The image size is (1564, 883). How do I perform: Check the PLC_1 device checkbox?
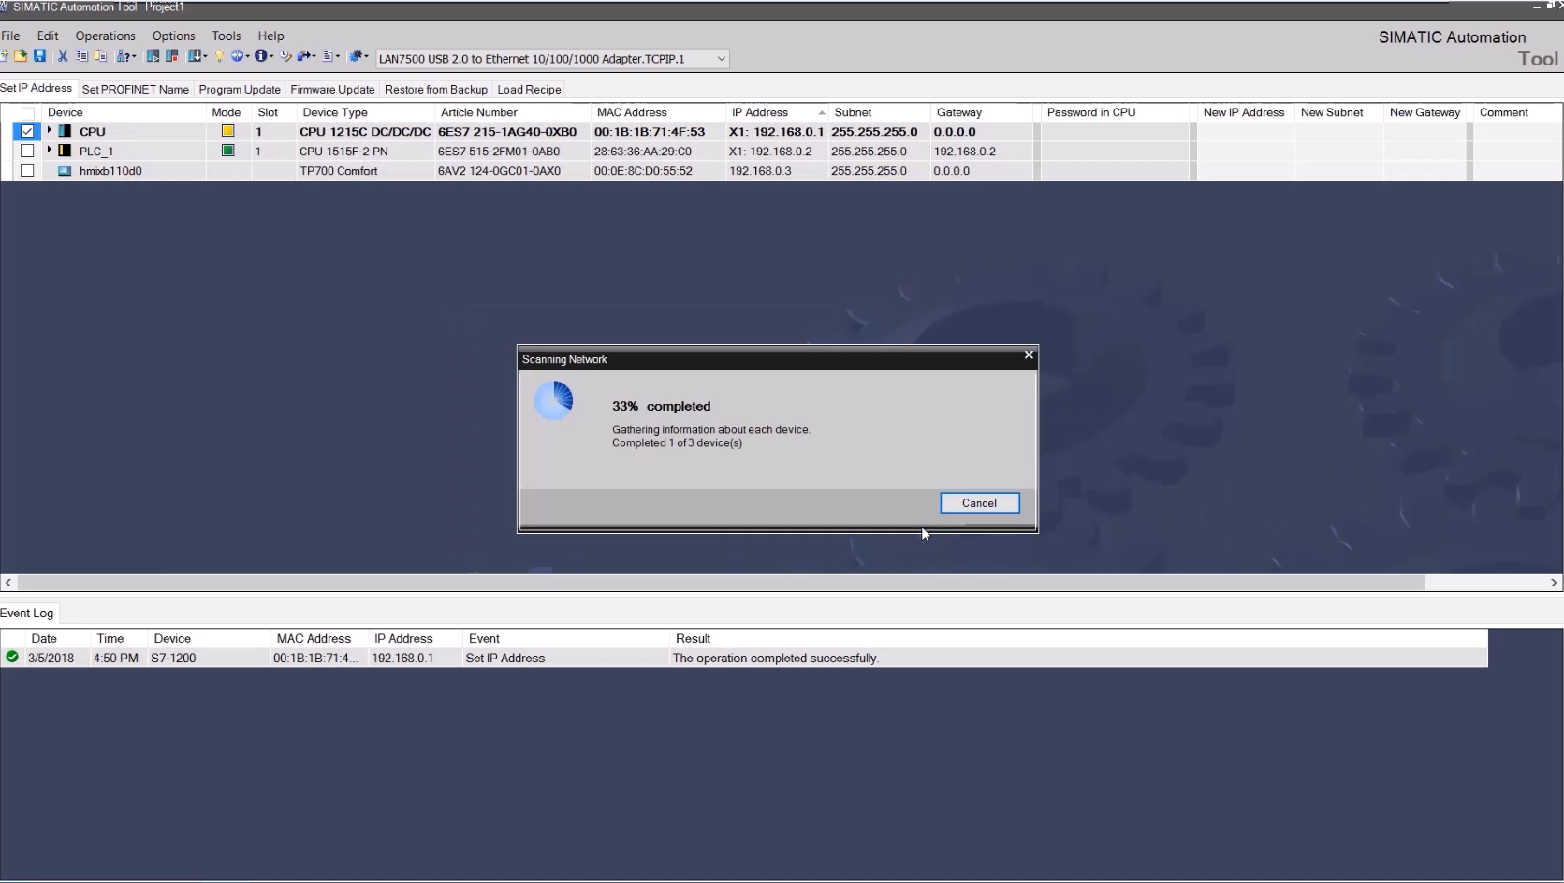pos(27,151)
